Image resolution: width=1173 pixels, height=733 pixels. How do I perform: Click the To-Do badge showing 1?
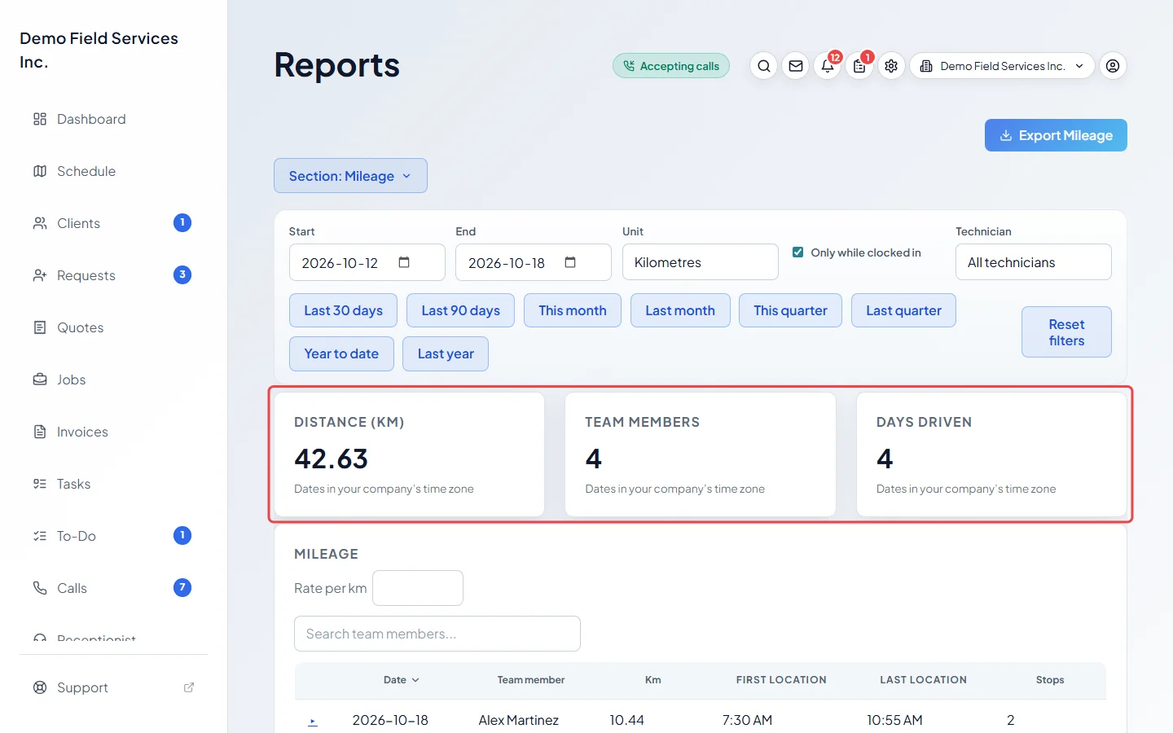(x=182, y=535)
